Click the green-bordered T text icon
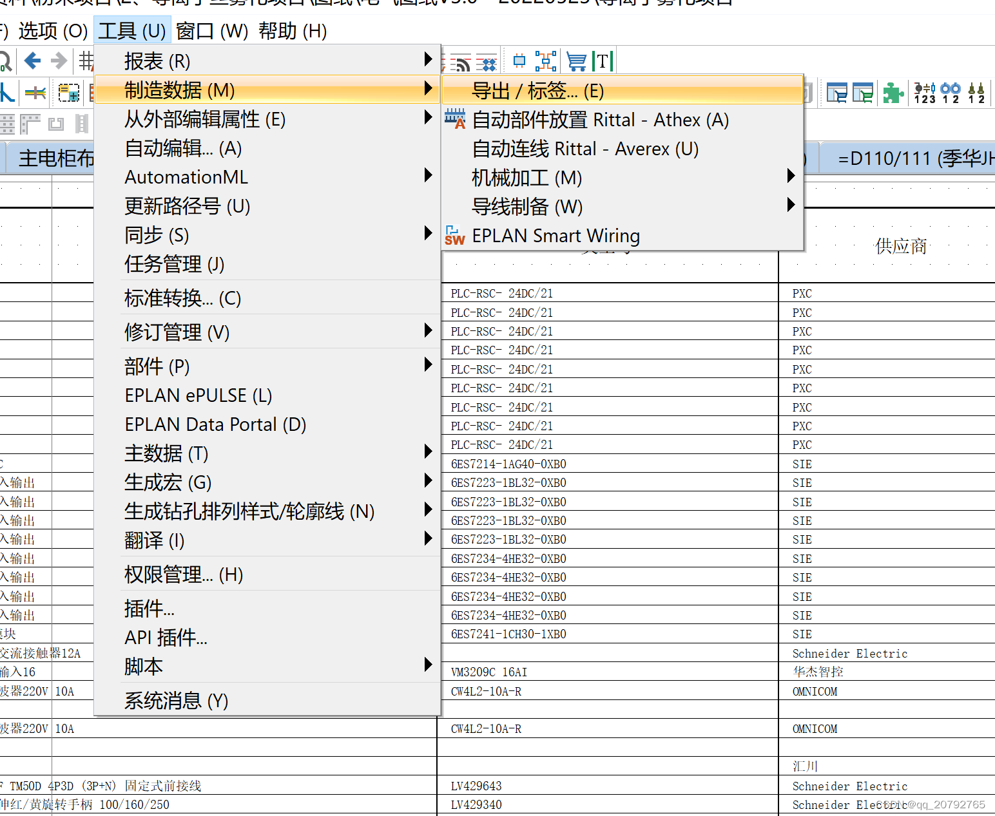This screenshot has width=995, height=816. [x=602, y=61]
